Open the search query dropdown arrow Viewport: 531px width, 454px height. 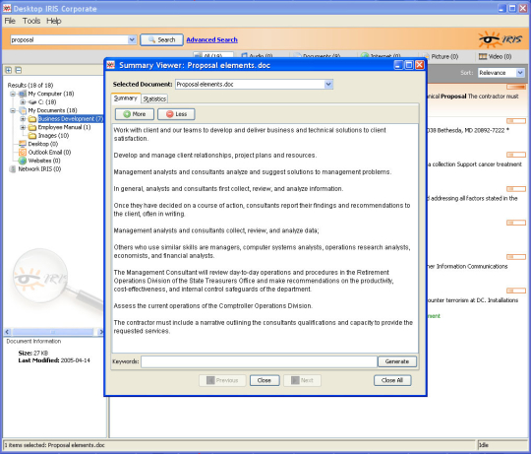point(132,39)
